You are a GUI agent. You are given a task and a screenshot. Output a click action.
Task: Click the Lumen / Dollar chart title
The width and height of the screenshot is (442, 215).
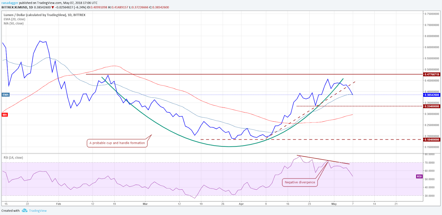[x=44, y=15]
